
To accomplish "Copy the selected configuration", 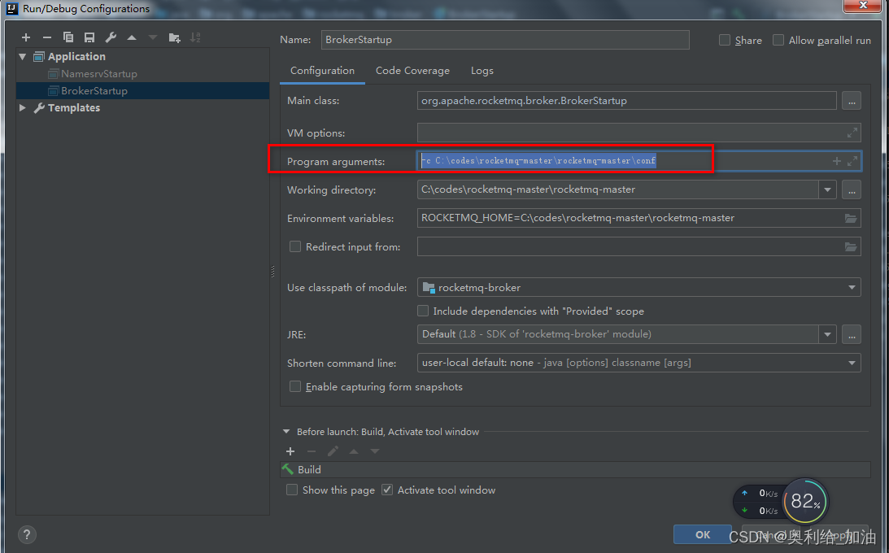I will tap(68, 37).
